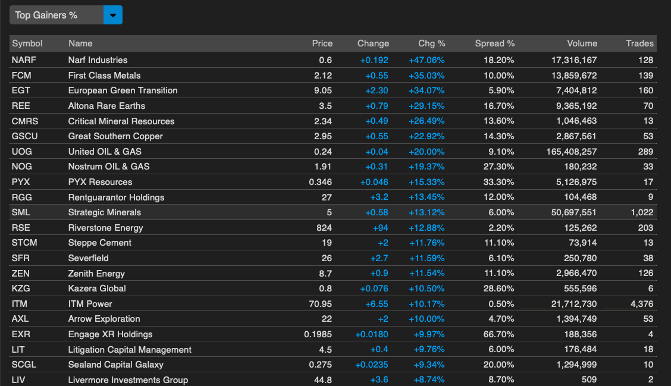Sort by the Chg % column header

pos(431,43)
